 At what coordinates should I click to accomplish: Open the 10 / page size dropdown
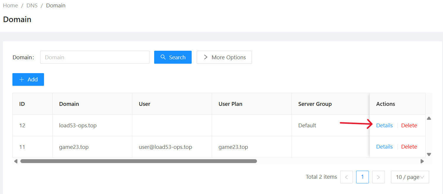pyautogui.click(x=410, y=177)
